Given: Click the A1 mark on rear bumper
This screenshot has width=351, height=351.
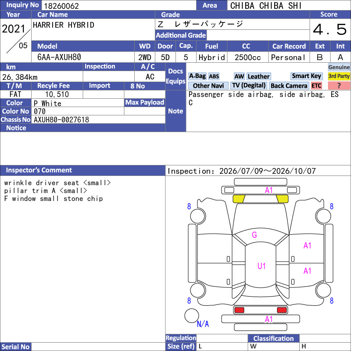Looking at the screenshot, I should 269,319.
